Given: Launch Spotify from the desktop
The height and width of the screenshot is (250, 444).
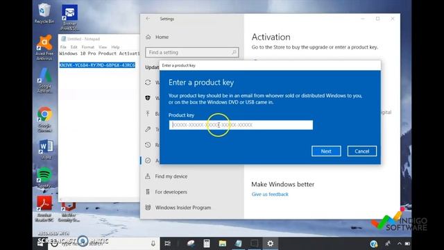Looking at the screenshot, I should (44, 178).
